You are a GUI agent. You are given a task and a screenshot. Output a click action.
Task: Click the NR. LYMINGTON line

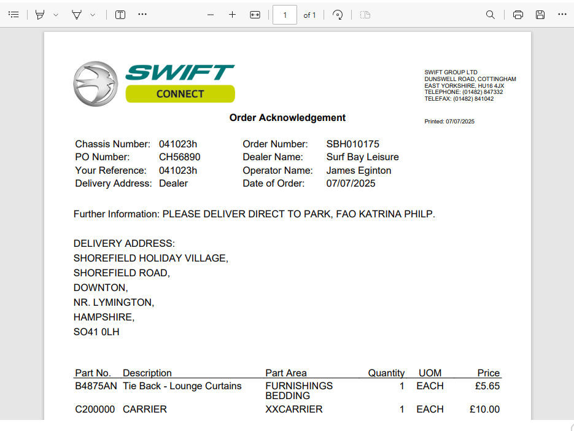click(x=114, y=303)
